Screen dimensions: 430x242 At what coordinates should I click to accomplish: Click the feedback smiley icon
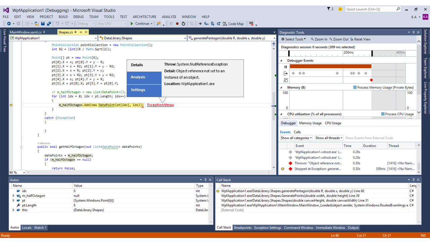[340, 9]
